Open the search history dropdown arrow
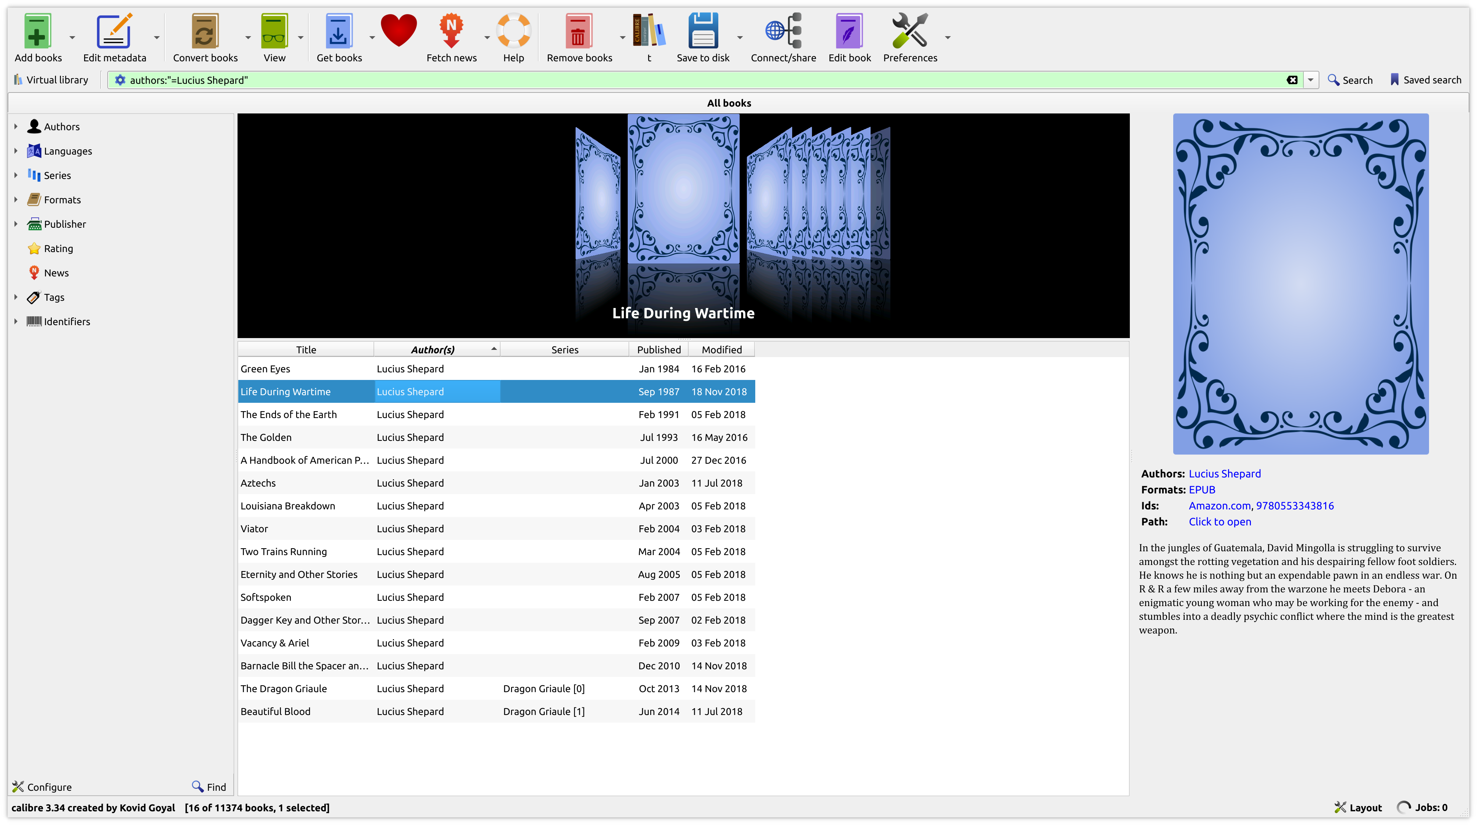This screenshot has width=1477, height=825. point(1310,80)
